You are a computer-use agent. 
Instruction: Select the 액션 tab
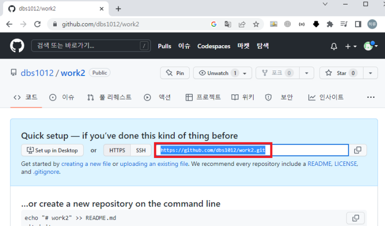pyautogui.click(x=157, y=97)
